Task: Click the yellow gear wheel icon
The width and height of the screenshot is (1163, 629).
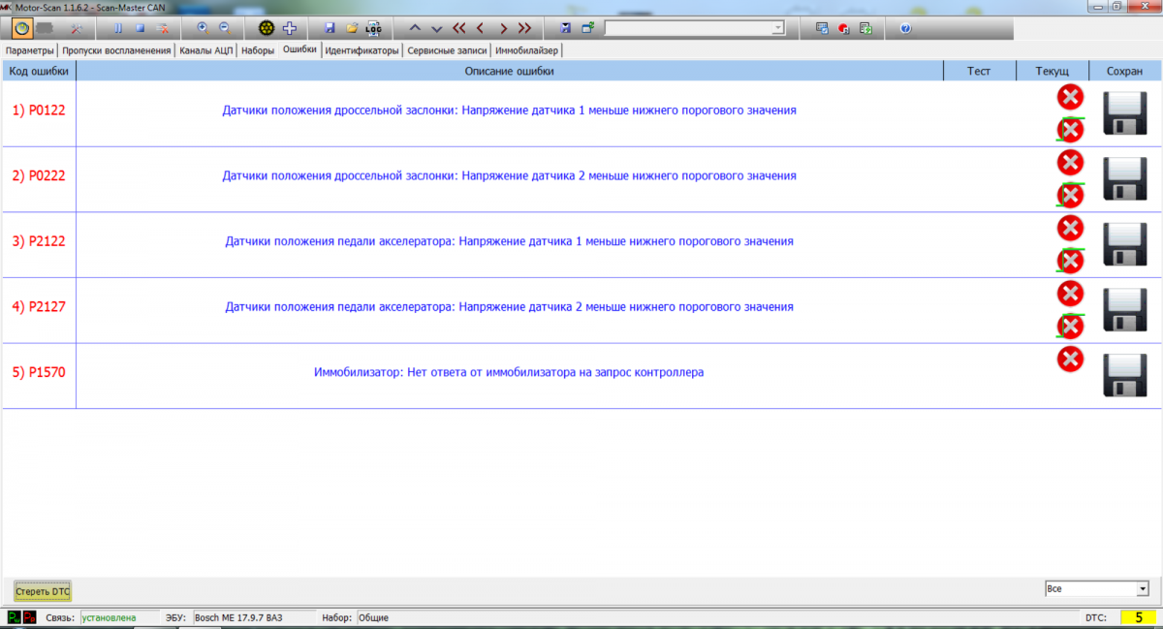Action: pos(266,28)
